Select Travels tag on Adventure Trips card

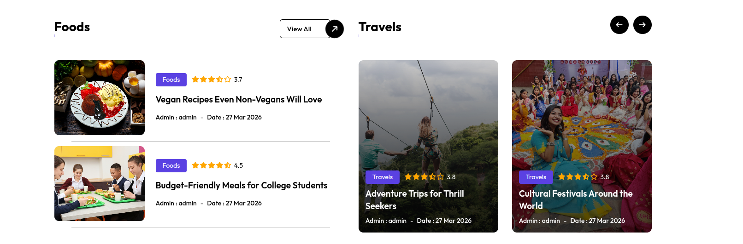pyautogui.click(x=383, y=177)
